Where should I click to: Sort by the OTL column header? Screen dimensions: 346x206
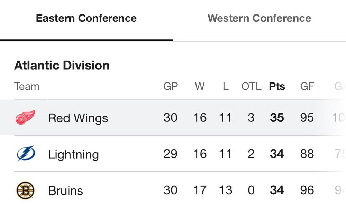point(251,86)
